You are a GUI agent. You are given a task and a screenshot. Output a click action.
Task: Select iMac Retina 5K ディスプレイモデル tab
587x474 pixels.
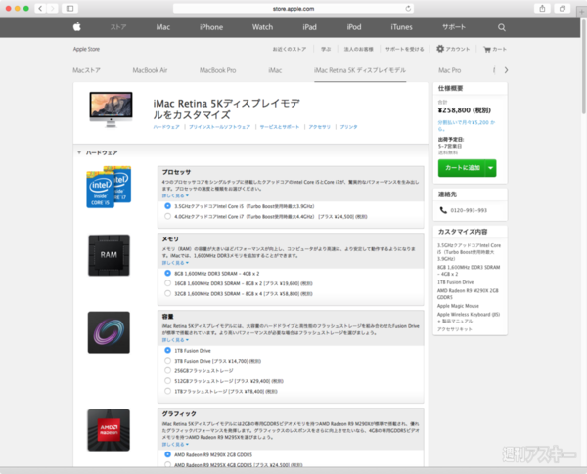(360, 70)
